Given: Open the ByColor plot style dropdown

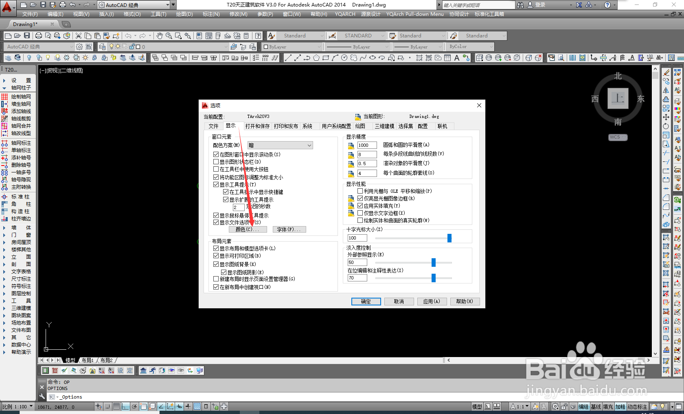Looking at the screenshot, I should (x=471, y=47).
